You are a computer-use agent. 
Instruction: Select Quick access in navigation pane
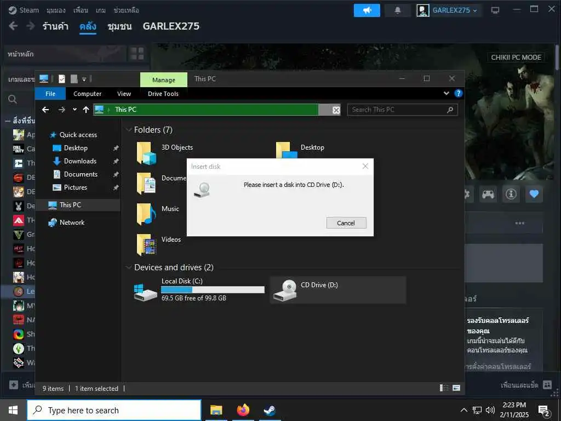click(78, 135)
